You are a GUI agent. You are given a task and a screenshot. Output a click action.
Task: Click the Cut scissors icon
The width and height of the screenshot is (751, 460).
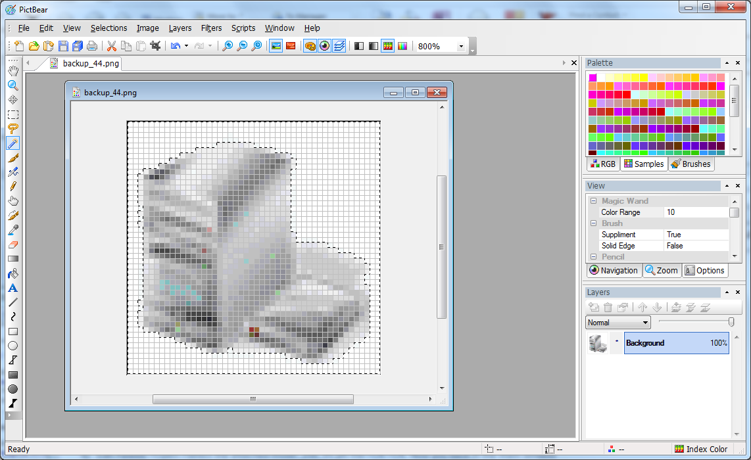click(x=111, y=46)
